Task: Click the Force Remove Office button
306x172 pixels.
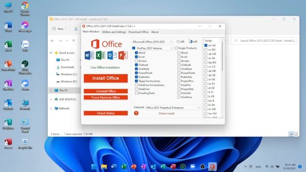Action: (106, 97)
